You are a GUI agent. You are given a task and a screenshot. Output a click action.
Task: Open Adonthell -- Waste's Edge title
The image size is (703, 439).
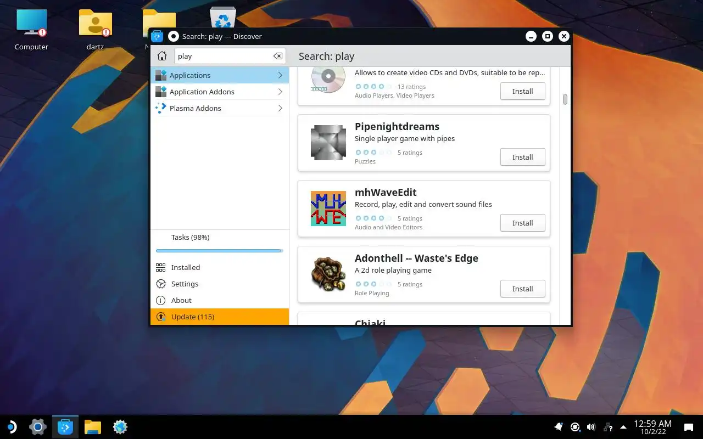pos(416,258)
